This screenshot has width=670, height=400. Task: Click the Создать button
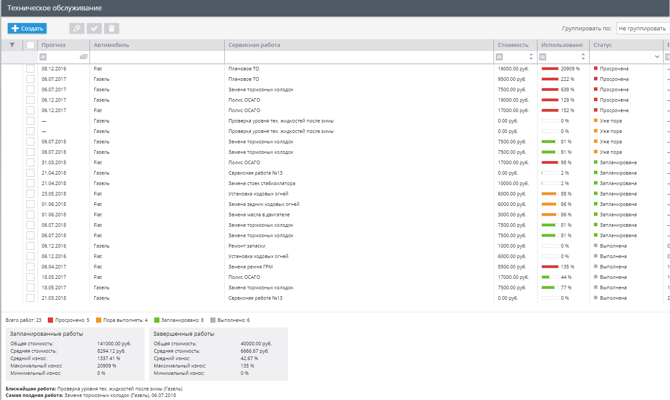[x=27, y=28]
